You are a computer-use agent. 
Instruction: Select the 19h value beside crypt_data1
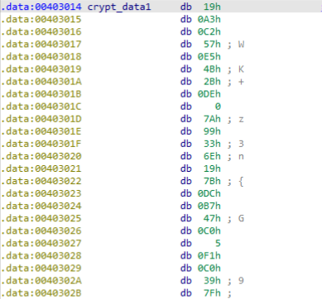(212, 7)
